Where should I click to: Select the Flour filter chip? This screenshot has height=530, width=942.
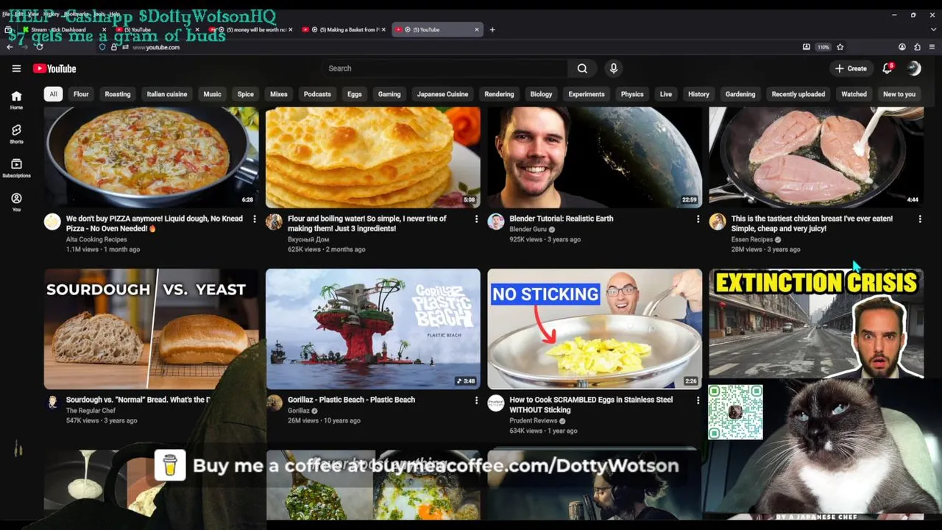pos(81,94)
